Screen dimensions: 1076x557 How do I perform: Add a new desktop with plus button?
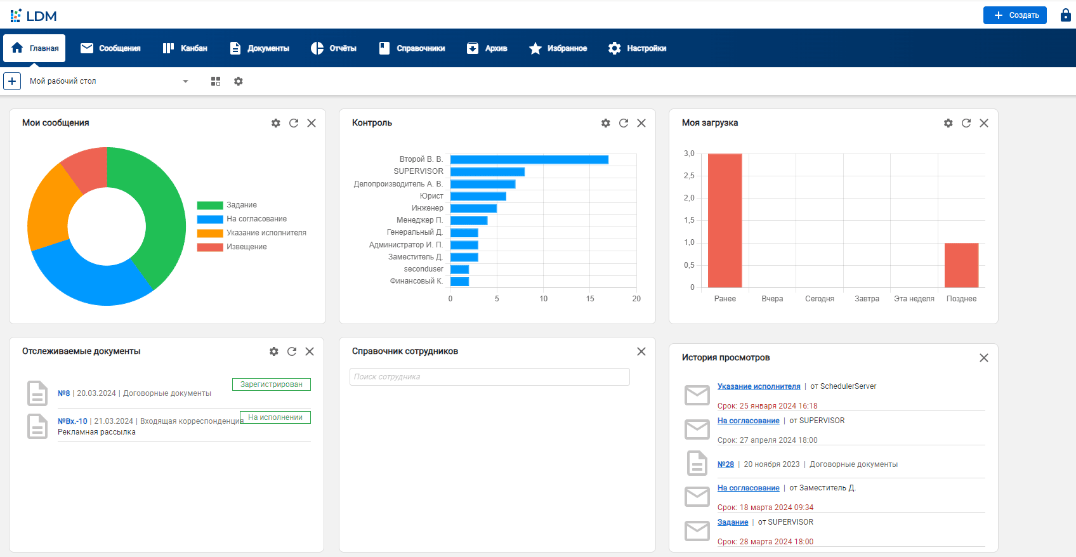pyautogui.click(x=12, y=81)
